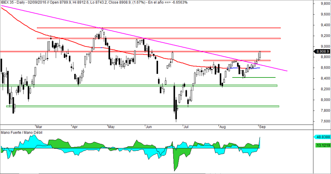331x174 pixels.
Task: Click the 8,600 price axis label
Action: click(325, 68)
